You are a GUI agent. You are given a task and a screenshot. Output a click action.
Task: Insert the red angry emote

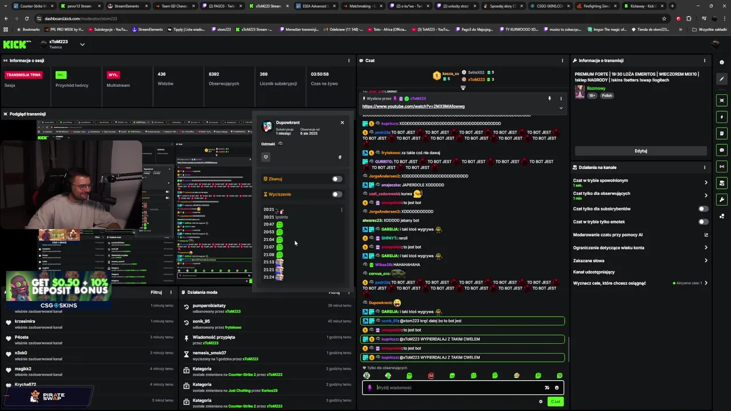pos(431,376)
